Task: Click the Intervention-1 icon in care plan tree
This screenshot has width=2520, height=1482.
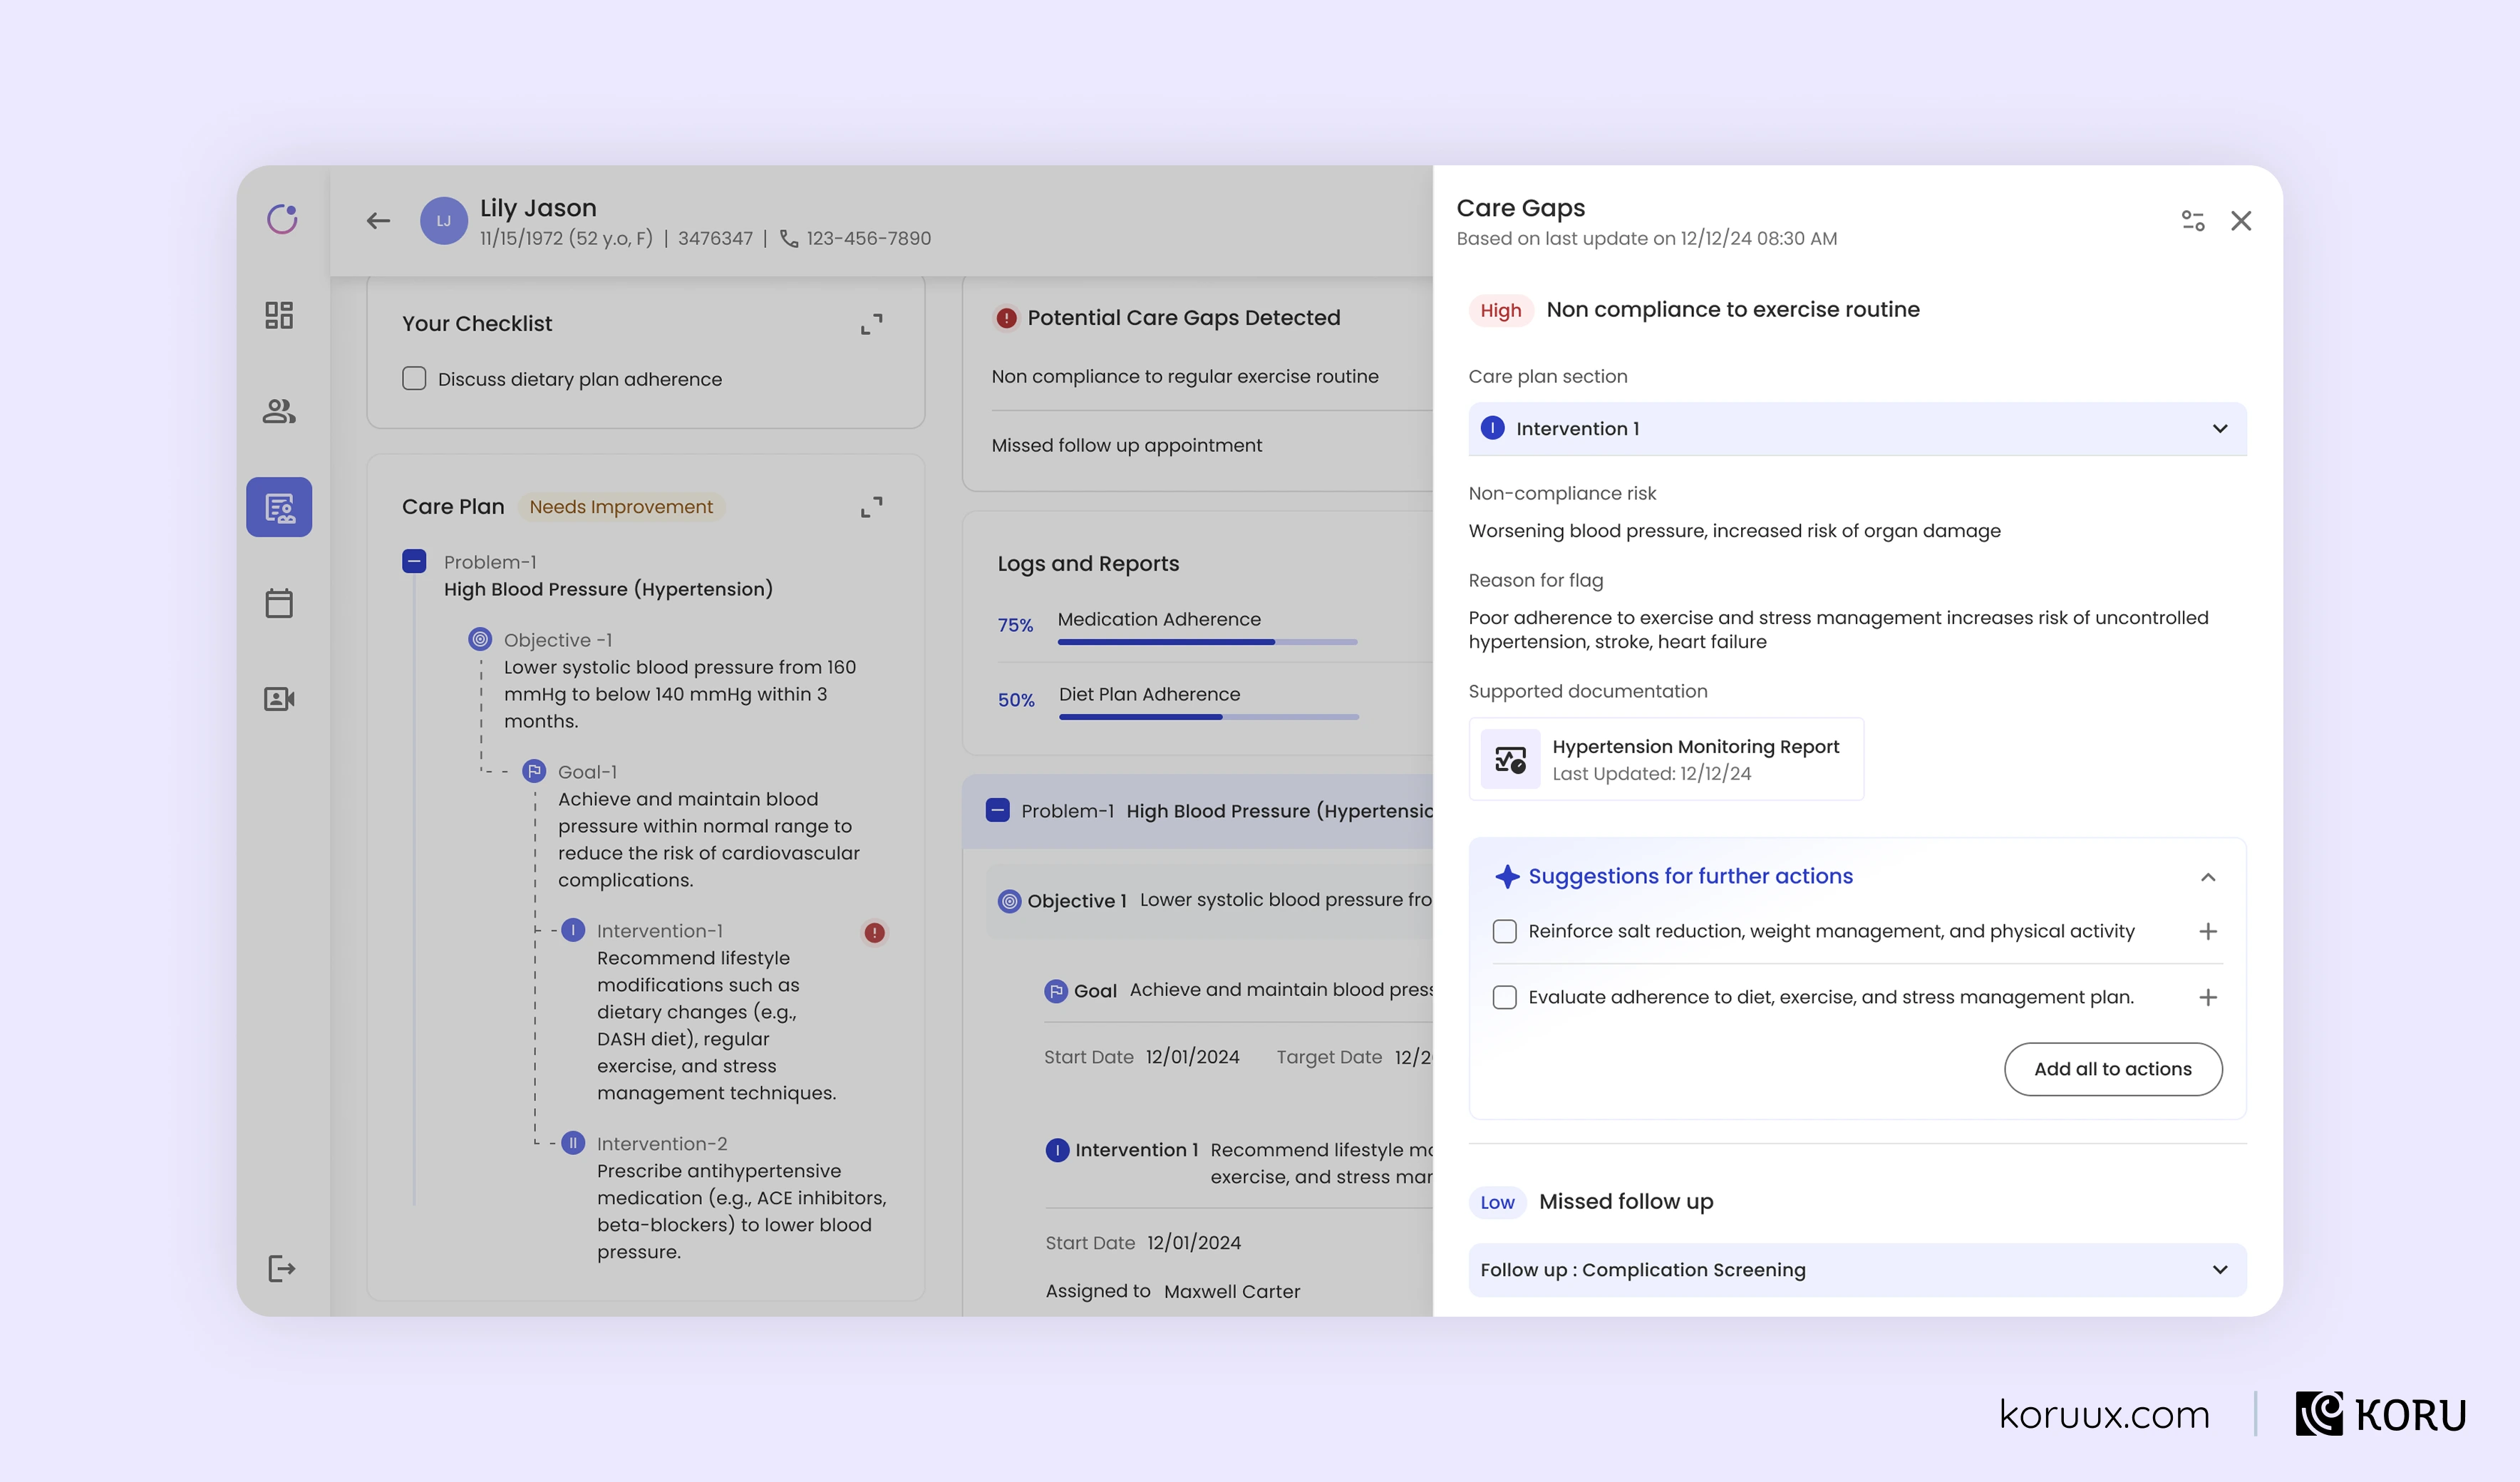Action: pos(573,930)
